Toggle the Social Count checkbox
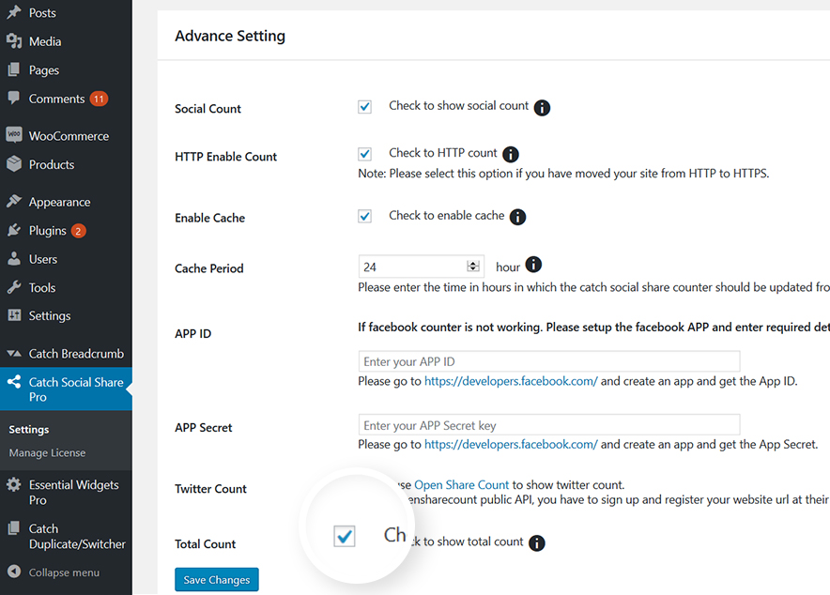Screen dimensions: 830x595 pos(364,106)
